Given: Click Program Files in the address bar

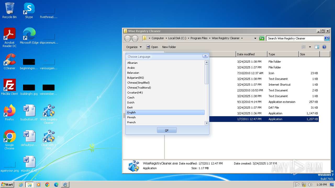Looking at the screenshot, I should coord(199,38).
